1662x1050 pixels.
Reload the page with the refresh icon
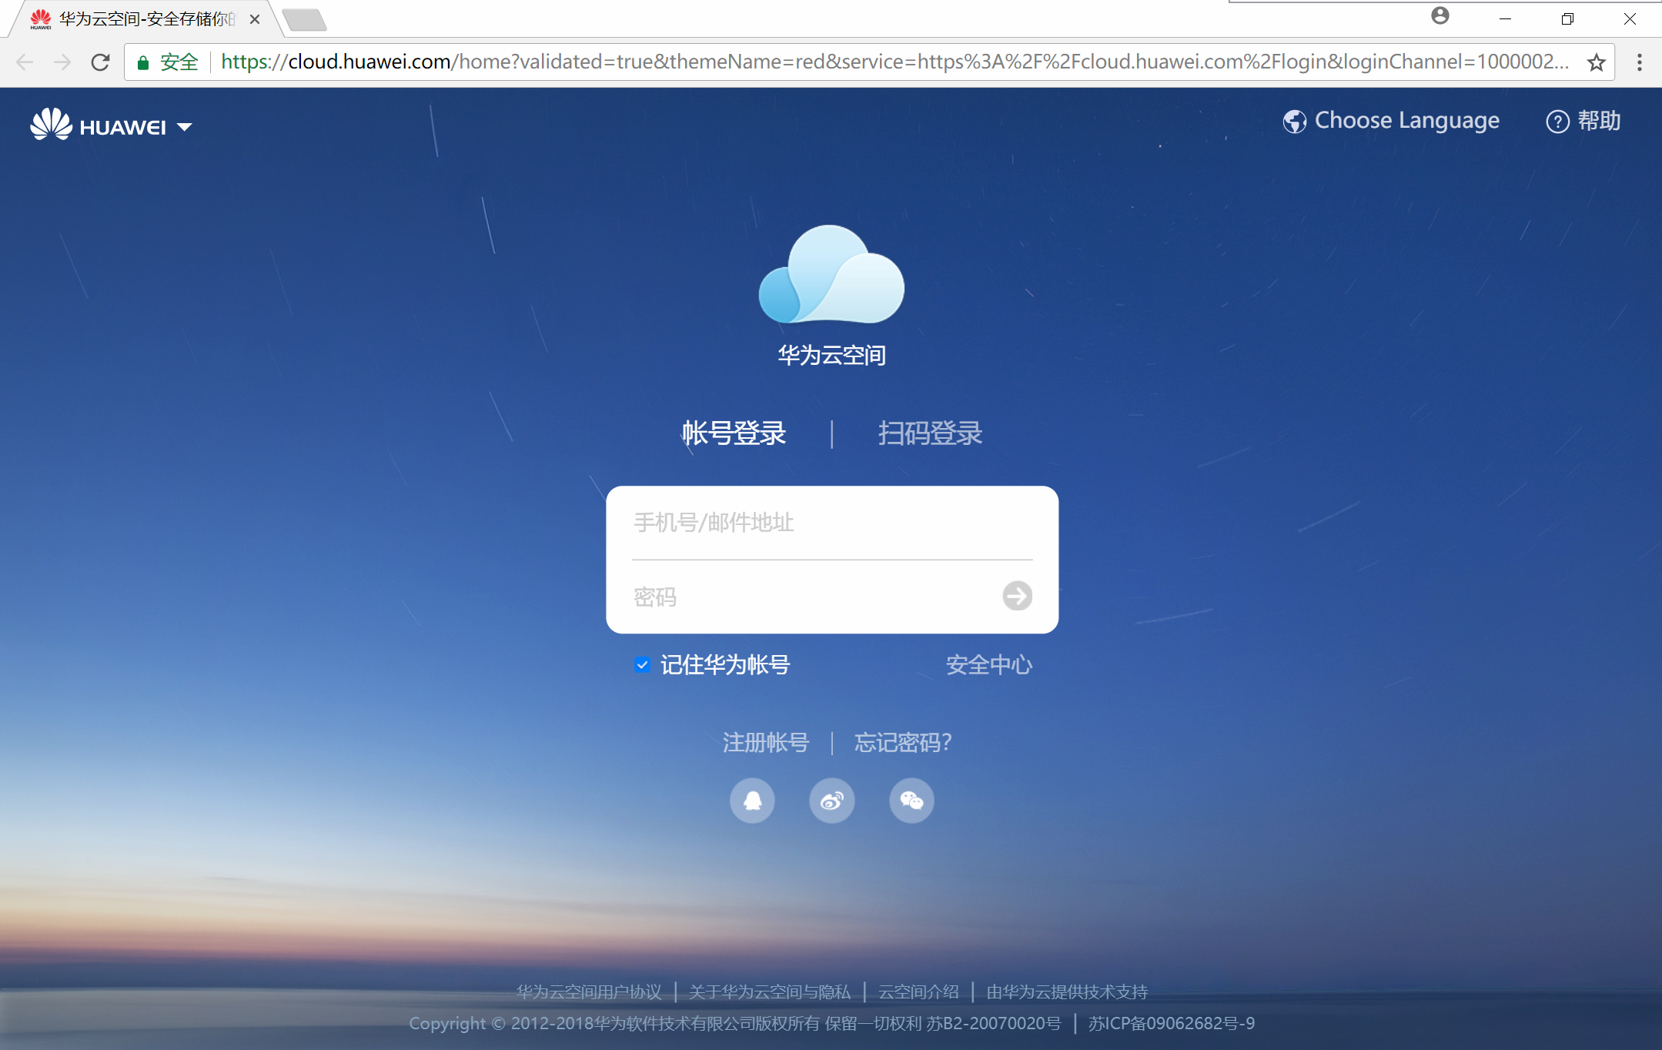101,62
